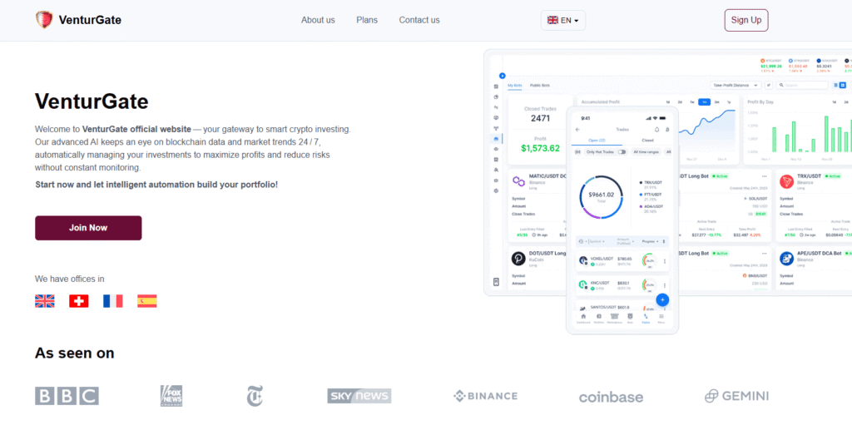Click the Spain office flag
852x430 pixels.
(x=147, y=301)
